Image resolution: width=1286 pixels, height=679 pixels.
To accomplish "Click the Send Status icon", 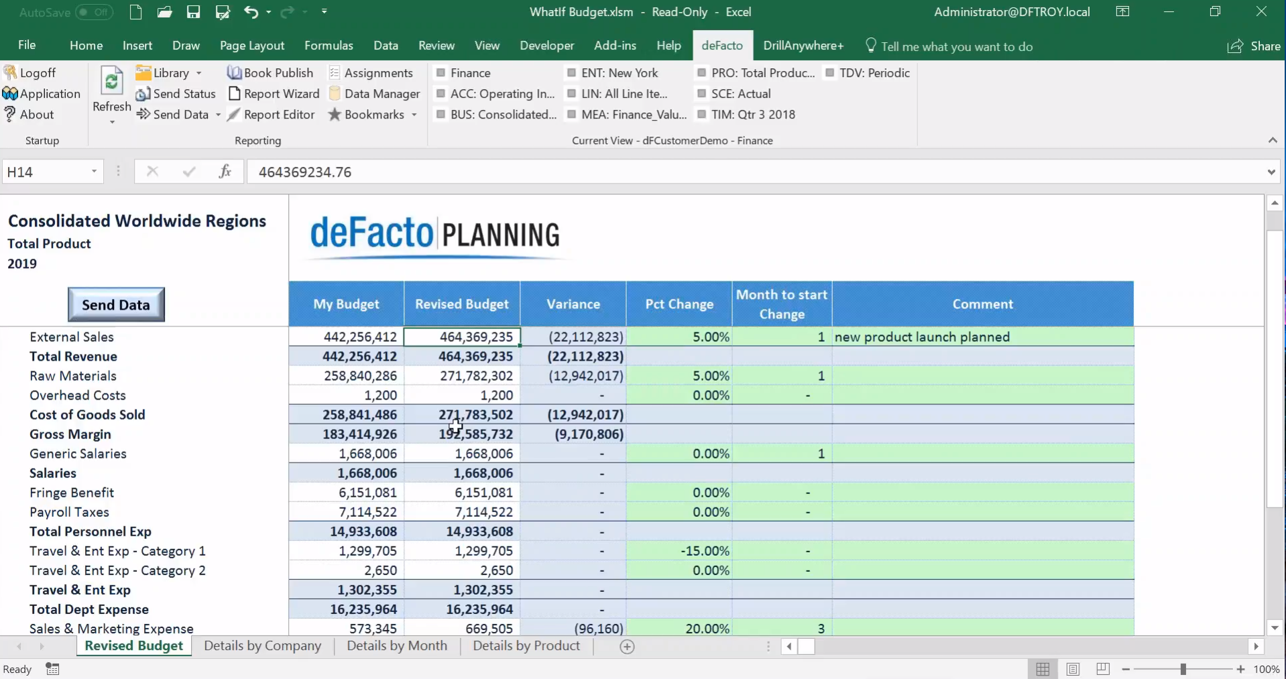I will (143, 94).
